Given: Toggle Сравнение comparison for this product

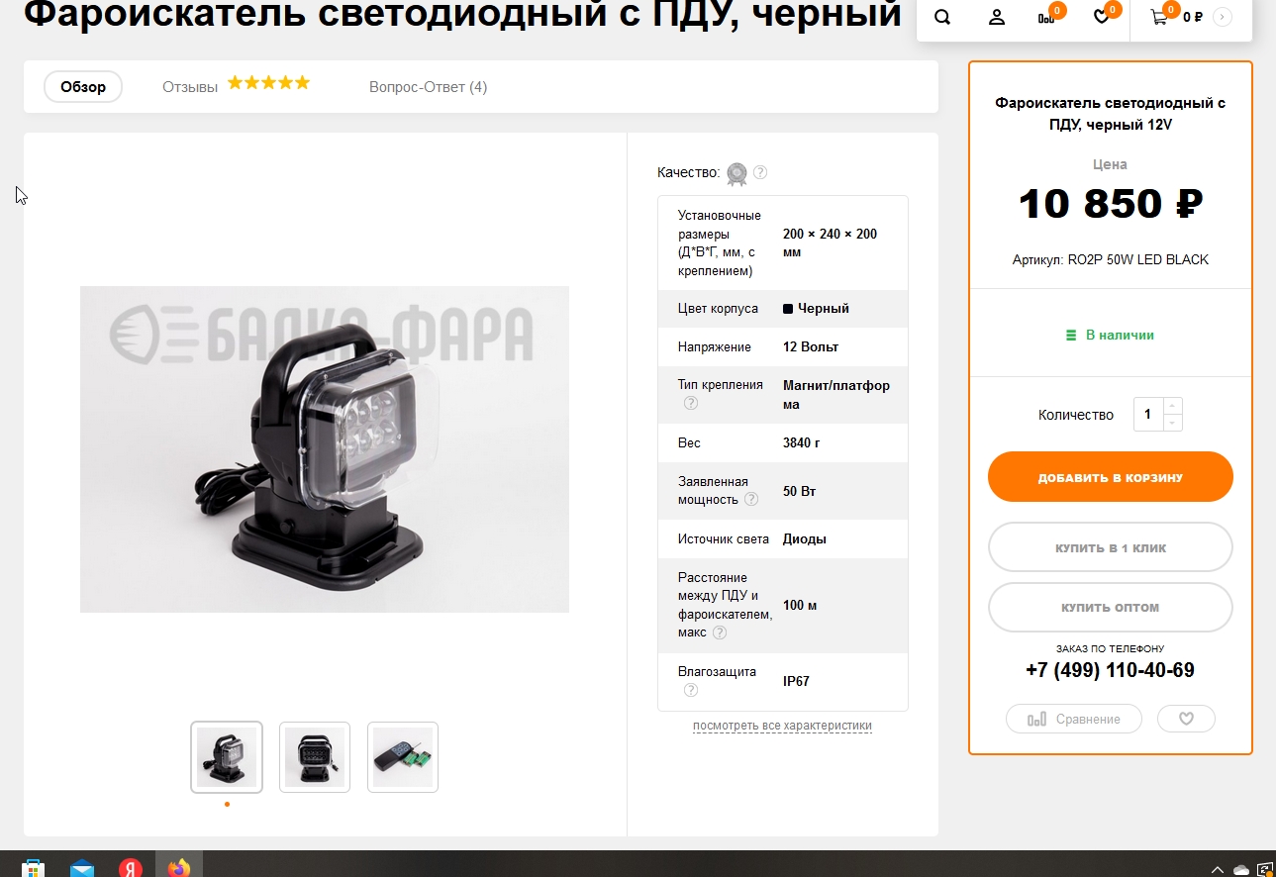Looking at the screenshot, I should click(x=1074, y=719).
